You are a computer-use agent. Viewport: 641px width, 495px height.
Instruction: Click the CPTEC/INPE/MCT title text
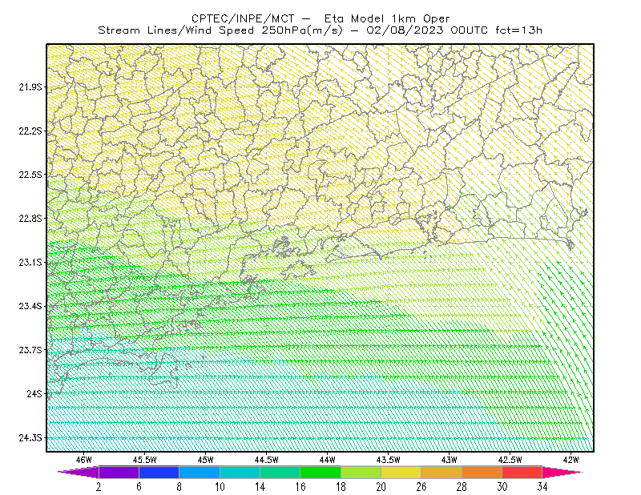[243, 18]
